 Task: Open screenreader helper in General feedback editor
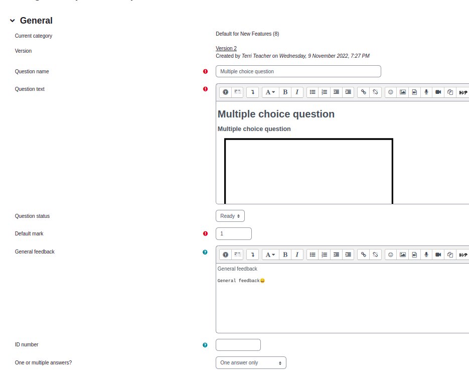[x=237, y=255]
